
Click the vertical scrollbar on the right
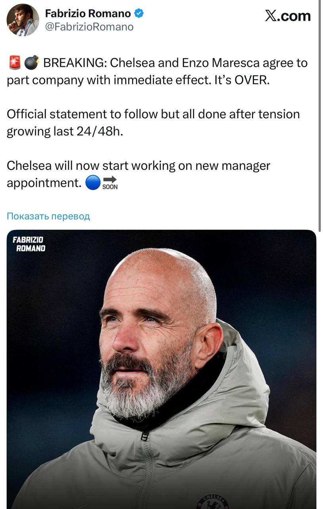pos(320,115)
